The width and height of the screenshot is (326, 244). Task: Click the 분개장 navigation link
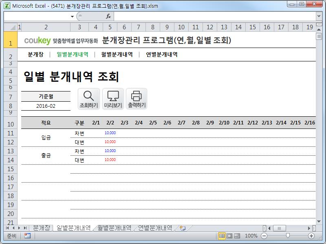(35, 54)
